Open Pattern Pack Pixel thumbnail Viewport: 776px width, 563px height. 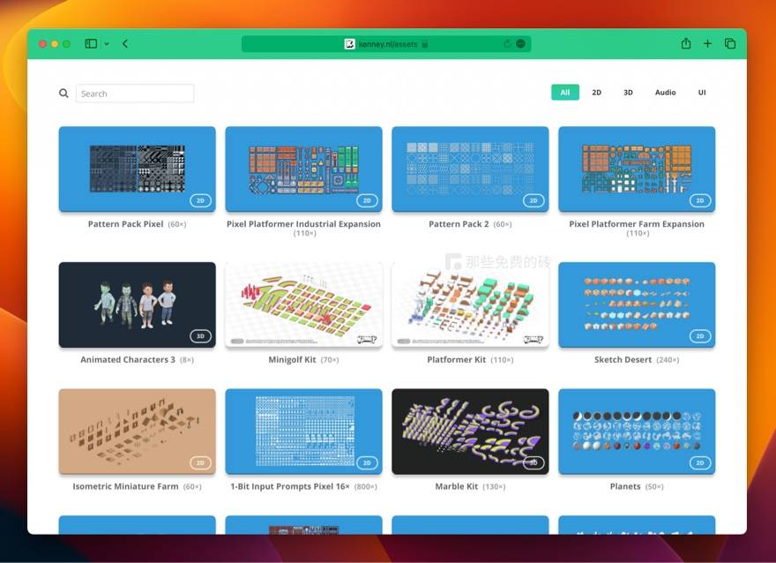pyautogui.click(x=137, y=169)
